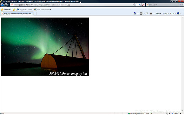Open the 100% zoom level control
This screenshot has width=184, height=115.
click(x=175, y=114)
